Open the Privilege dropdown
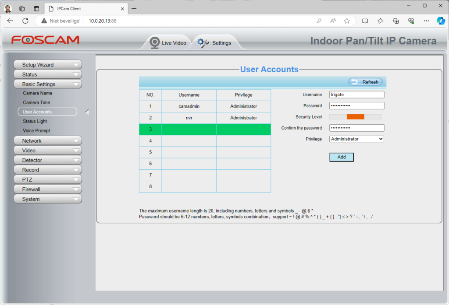Screen dimensions: 449x305 click(356, 139)
